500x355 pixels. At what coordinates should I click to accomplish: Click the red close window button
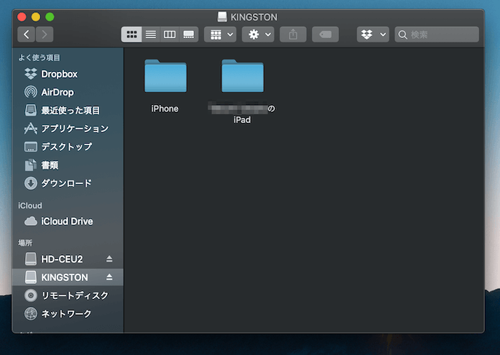(x=22, y=17)
